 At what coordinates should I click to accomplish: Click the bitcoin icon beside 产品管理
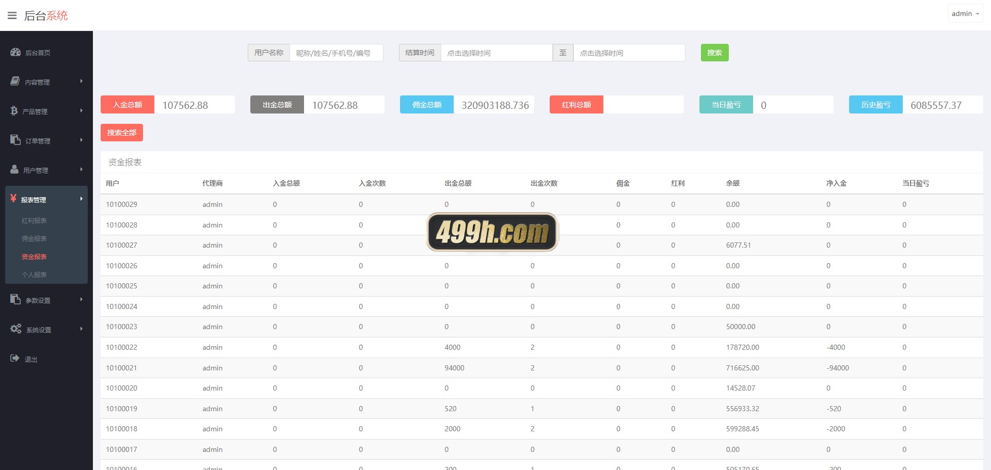(x=14, y=111)
